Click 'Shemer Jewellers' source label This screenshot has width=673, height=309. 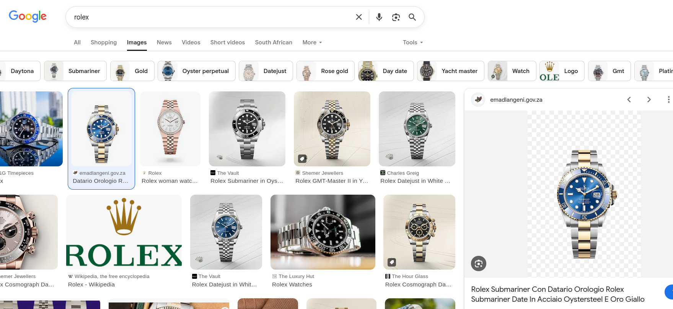click(323, 173)
